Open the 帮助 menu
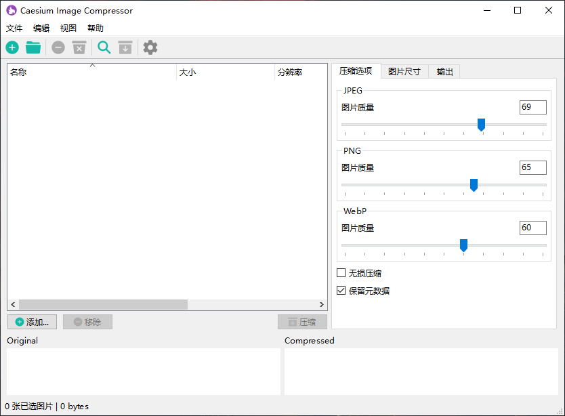Viewport: 565px width, 416px height. 96,28
